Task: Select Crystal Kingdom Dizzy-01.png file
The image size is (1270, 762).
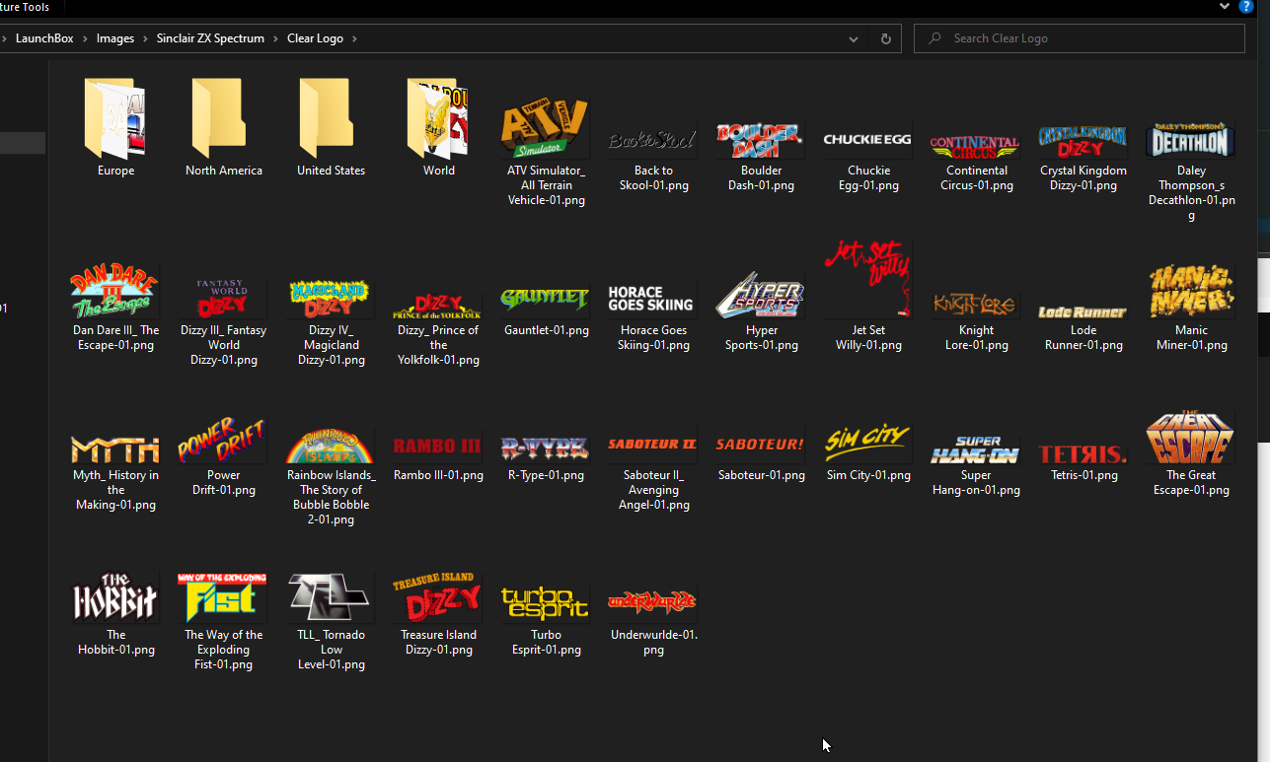Action: (x=1083, y=156)
